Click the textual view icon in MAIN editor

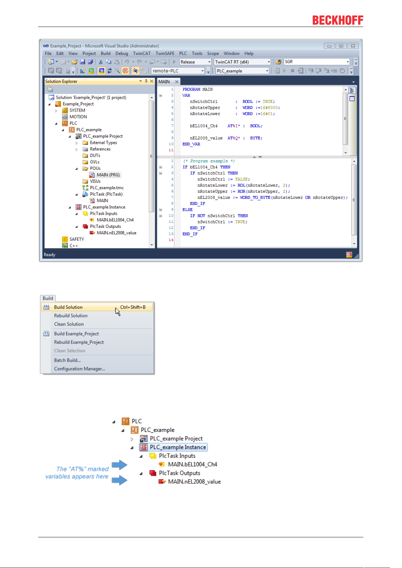coord(352,90)
